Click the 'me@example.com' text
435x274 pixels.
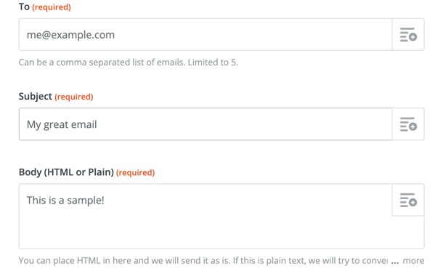click(x=70, y=35)
